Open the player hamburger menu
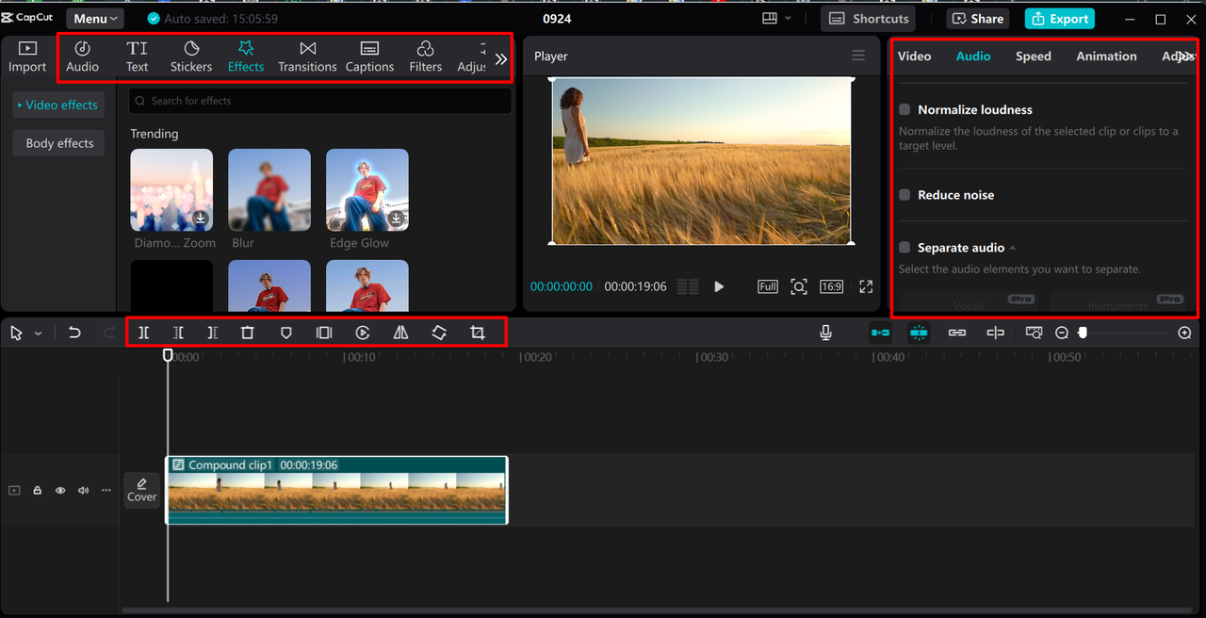The image size is (1206, 618). [857, 56]
